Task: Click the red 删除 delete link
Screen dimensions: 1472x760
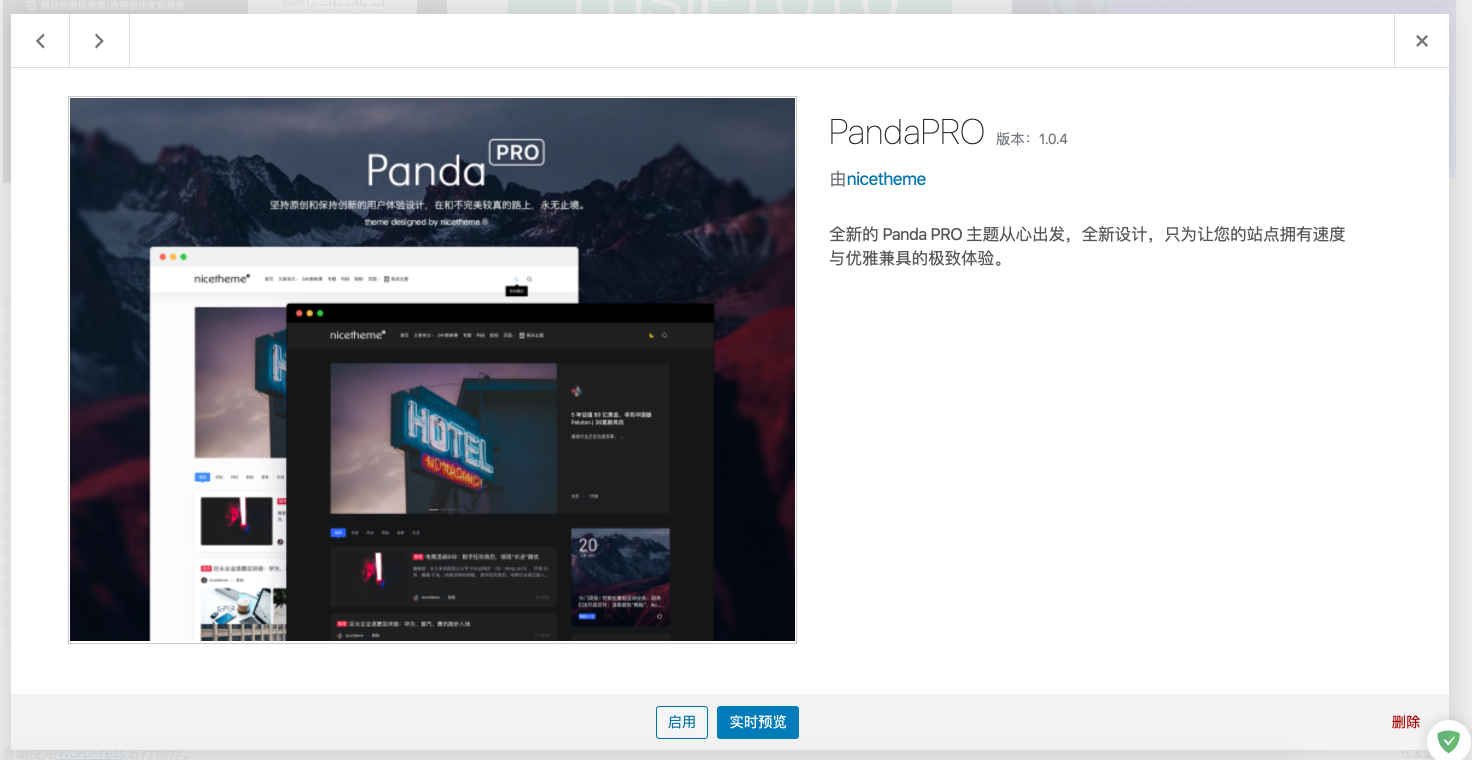Action: 1405,721
